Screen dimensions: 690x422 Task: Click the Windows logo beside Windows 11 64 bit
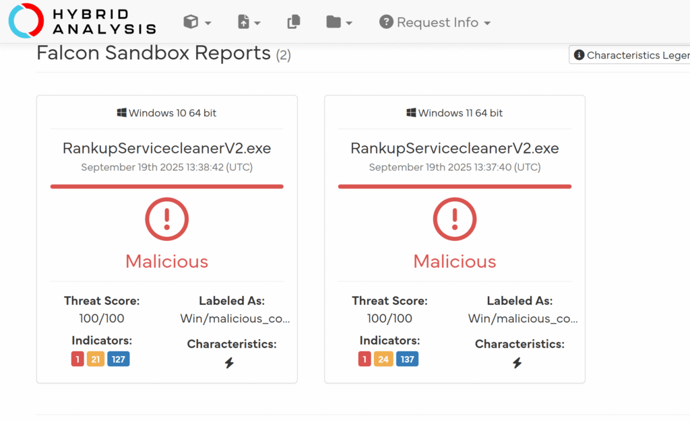click(x=411, y=113)
